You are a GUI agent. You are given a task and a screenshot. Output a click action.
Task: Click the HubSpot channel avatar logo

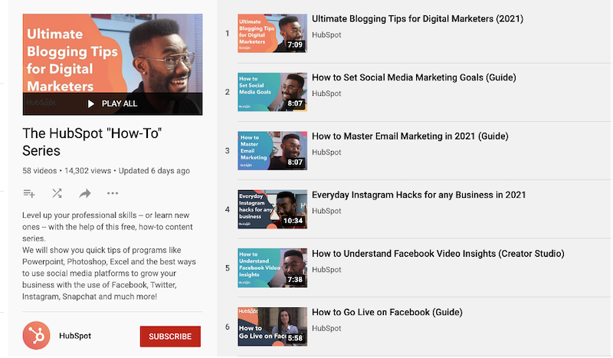[36, 336]
